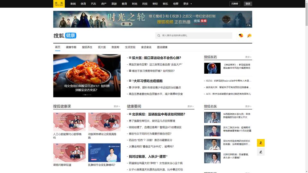308x173 pixels.
Task: Open article 女子41度高温天玩漂流
Action: click(x=156, y=169)
